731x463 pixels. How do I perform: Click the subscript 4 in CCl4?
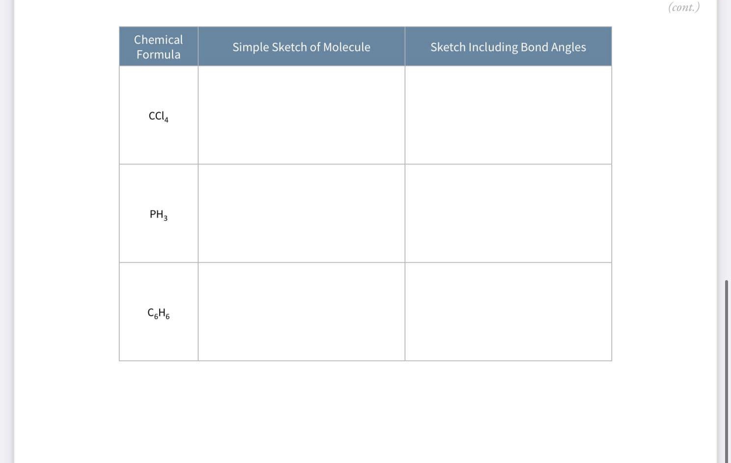[167, 120]
